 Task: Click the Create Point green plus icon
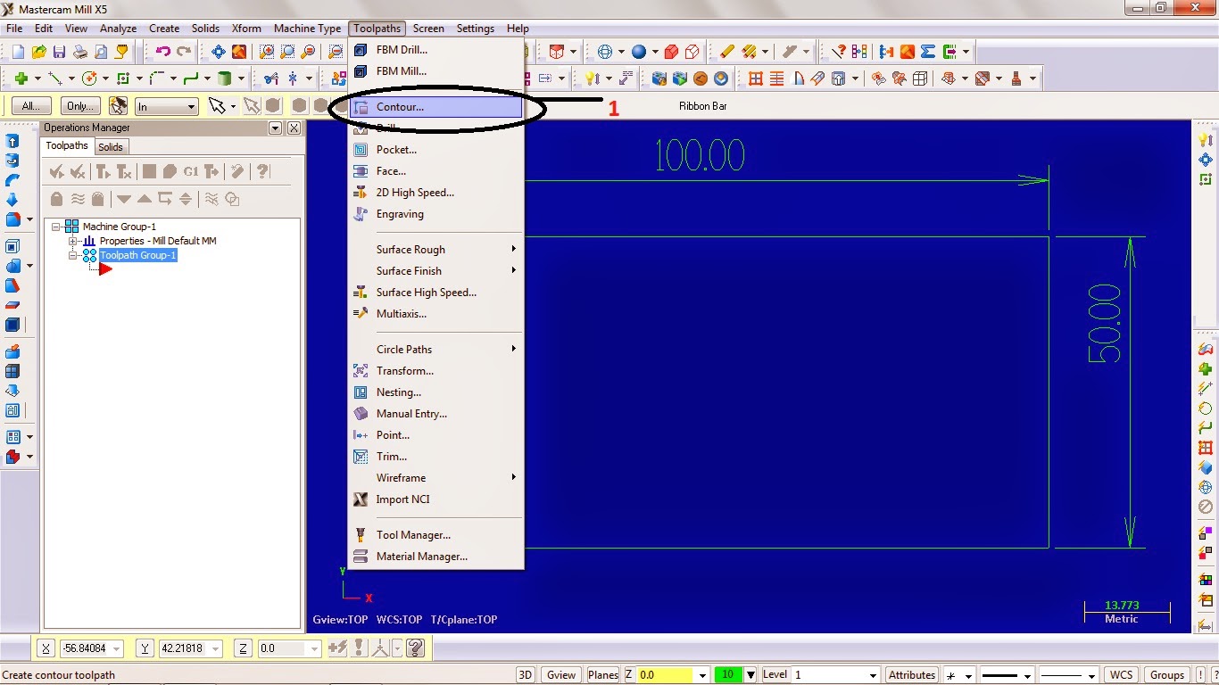(x=21, y=78)
